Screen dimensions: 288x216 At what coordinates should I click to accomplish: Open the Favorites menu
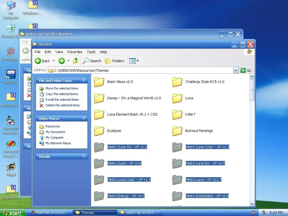(x=75, y=52)
